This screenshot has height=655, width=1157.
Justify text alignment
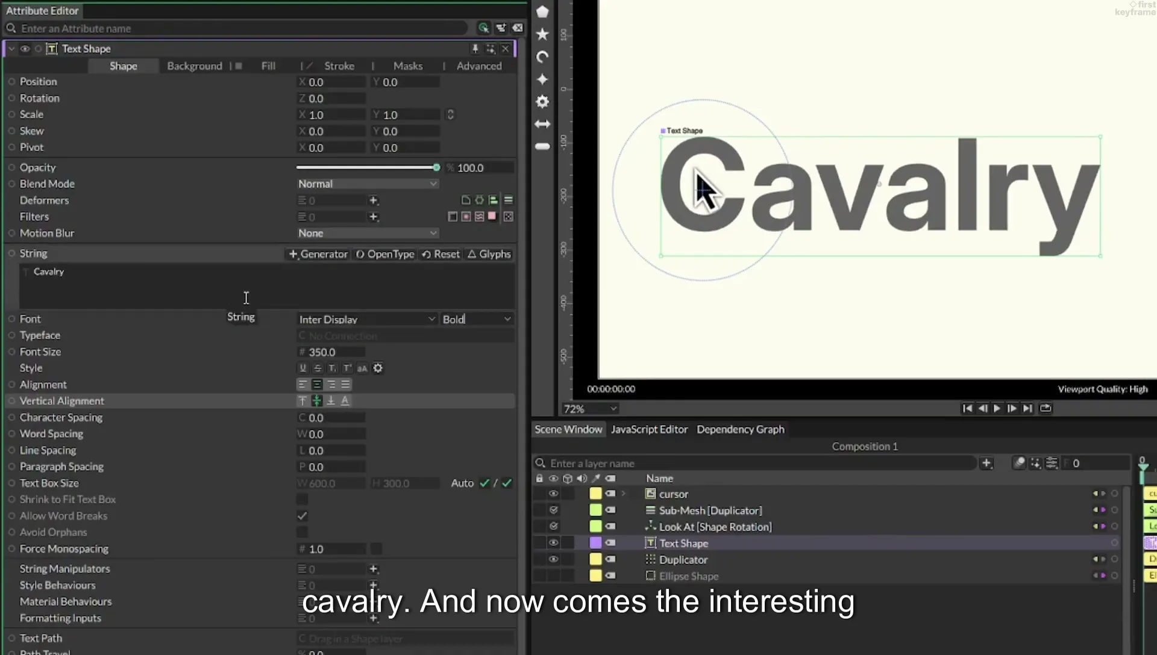click(x=345, y=384)
